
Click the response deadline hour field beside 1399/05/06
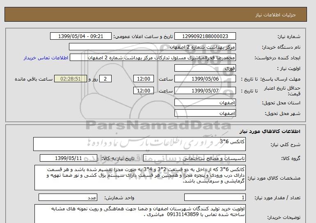144,79
